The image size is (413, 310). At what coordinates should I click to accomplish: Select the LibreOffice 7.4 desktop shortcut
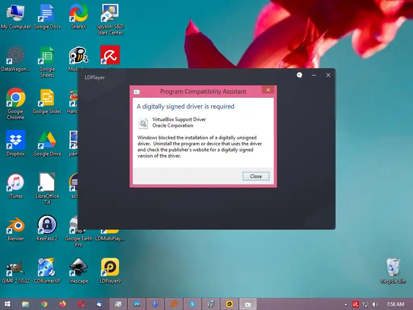47,189
